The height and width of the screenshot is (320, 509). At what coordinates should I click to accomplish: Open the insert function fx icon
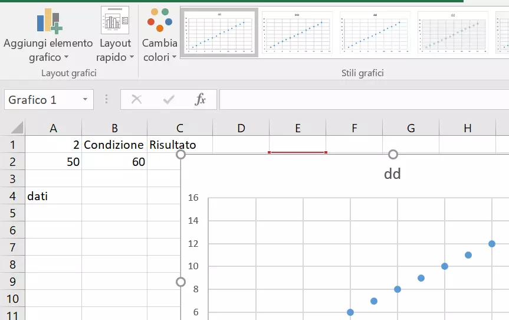(x=201, y=100)
